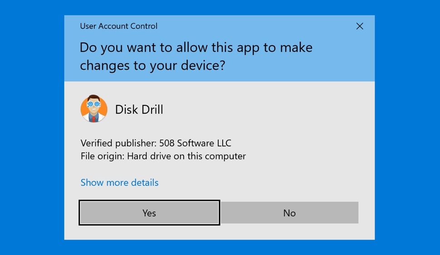Viewport: 440px width, 255px height.
Task: Click the Disk Drill app name
Action: tap(139, 109)
